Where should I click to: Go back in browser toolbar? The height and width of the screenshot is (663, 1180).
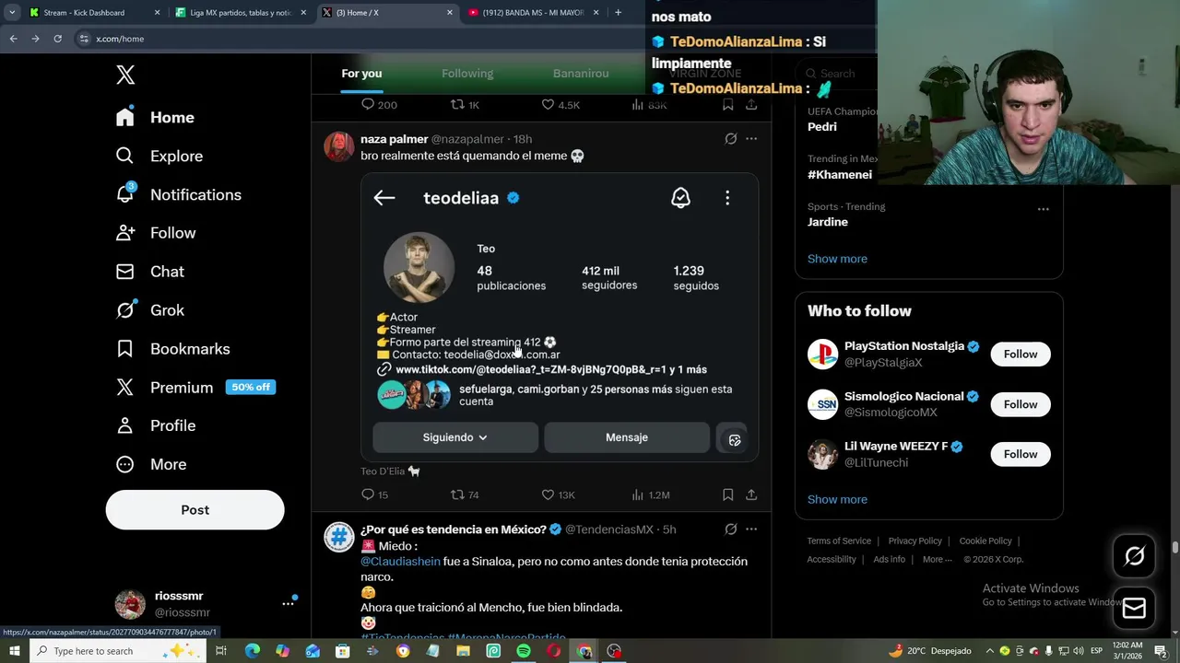coord(13,39)
